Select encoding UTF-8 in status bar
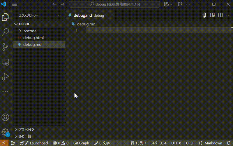Image resolution: width=233 pixels, height=146 pixels. pyautogui.click(x=176, y=143)
